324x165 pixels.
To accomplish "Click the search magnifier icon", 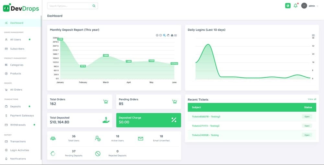I will [x=94, y=6].
